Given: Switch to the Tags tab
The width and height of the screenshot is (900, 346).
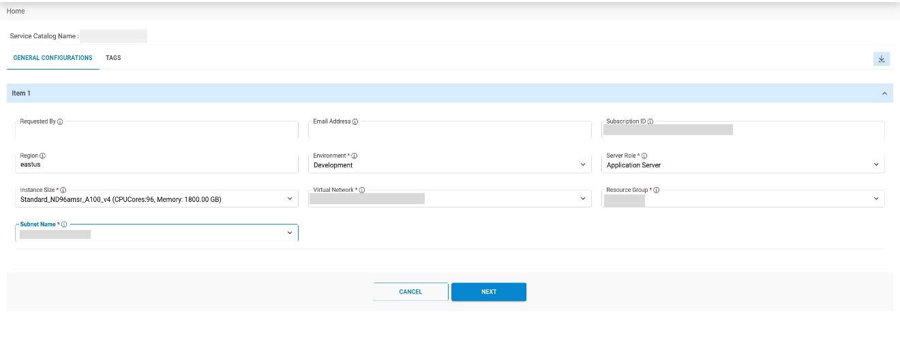Looking at the screenshot, I should (x=113, y=58).
